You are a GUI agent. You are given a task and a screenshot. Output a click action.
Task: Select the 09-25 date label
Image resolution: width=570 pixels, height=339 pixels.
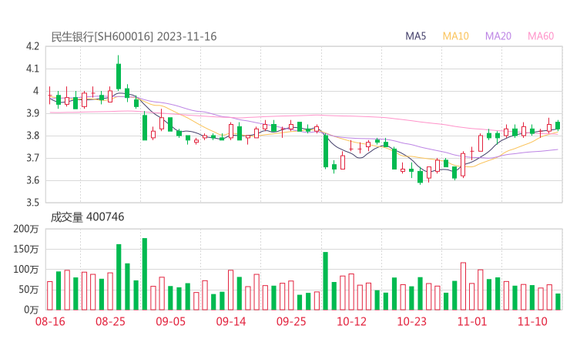click(x=291, y=321)
